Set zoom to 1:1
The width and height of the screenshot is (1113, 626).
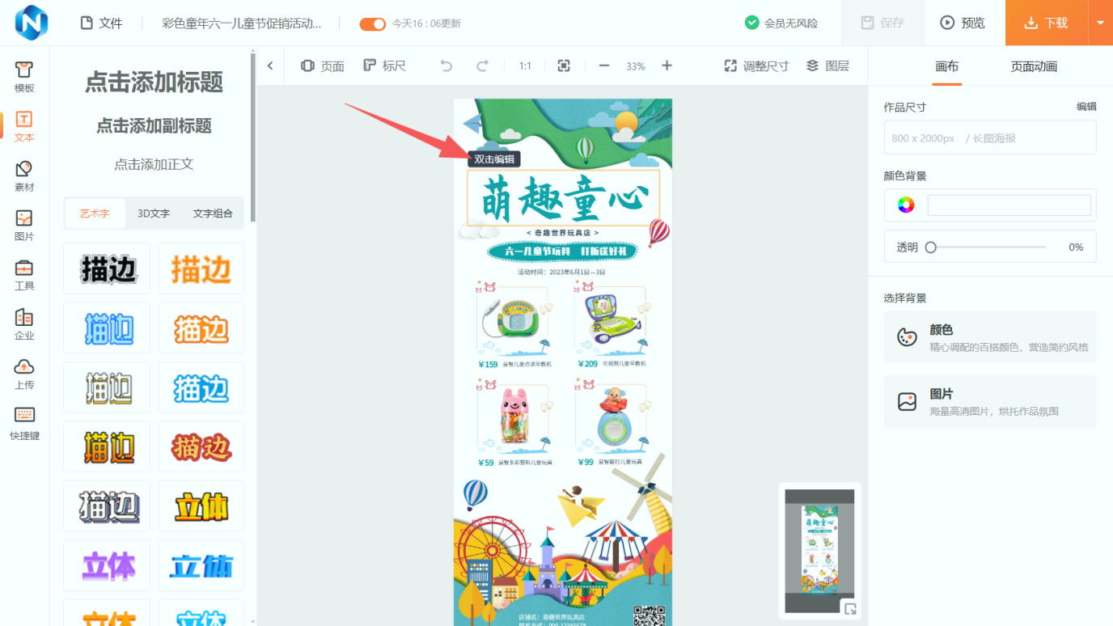[x=525, y=66]
